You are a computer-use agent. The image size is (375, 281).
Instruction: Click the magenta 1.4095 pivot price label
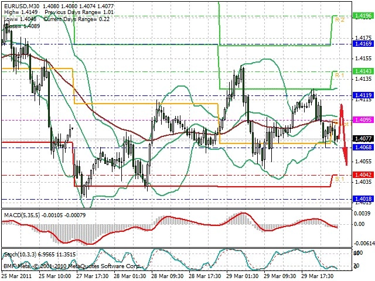tap(363, 119)
